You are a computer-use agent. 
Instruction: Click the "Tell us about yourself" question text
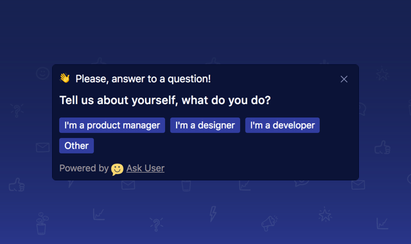coord(165,100)
